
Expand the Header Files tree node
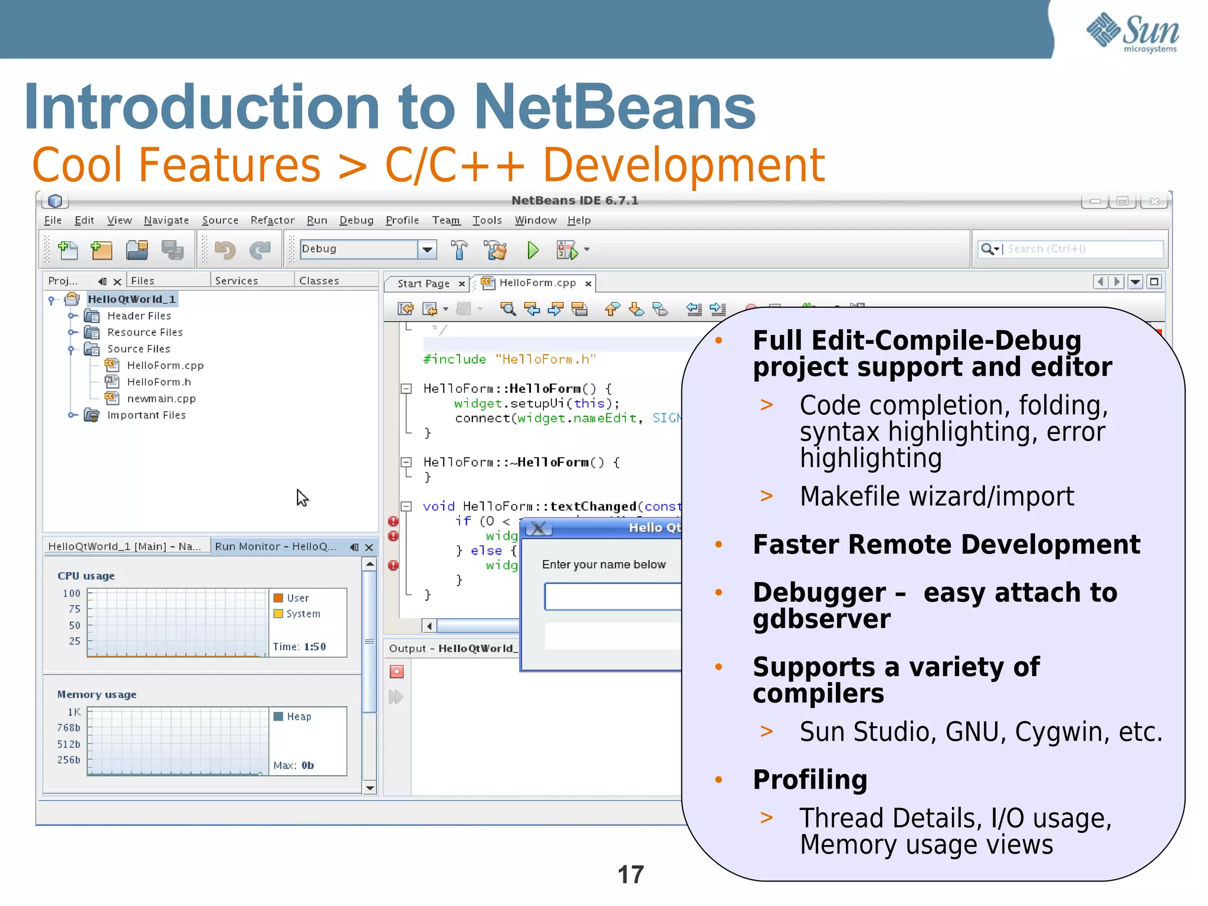[72, 316]
